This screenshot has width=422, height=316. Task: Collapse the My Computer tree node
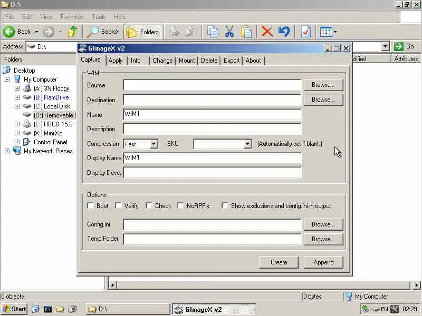(x=7, y=80)
